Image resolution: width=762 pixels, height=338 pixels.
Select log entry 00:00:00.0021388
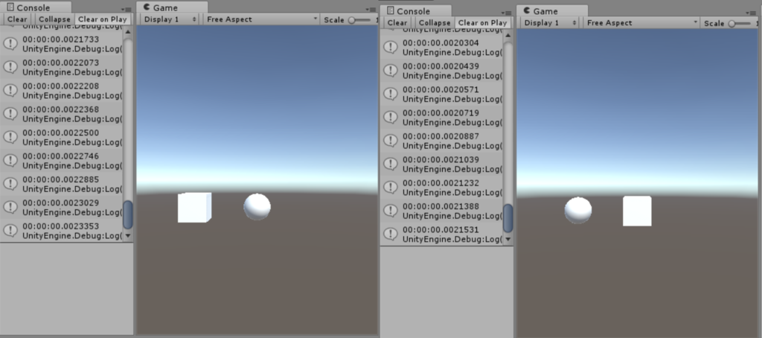[x=442, y=211]
